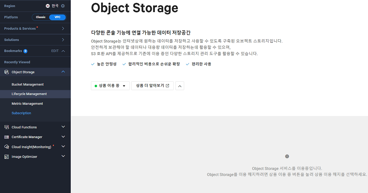Switch platform to VPC

point(57,17)
